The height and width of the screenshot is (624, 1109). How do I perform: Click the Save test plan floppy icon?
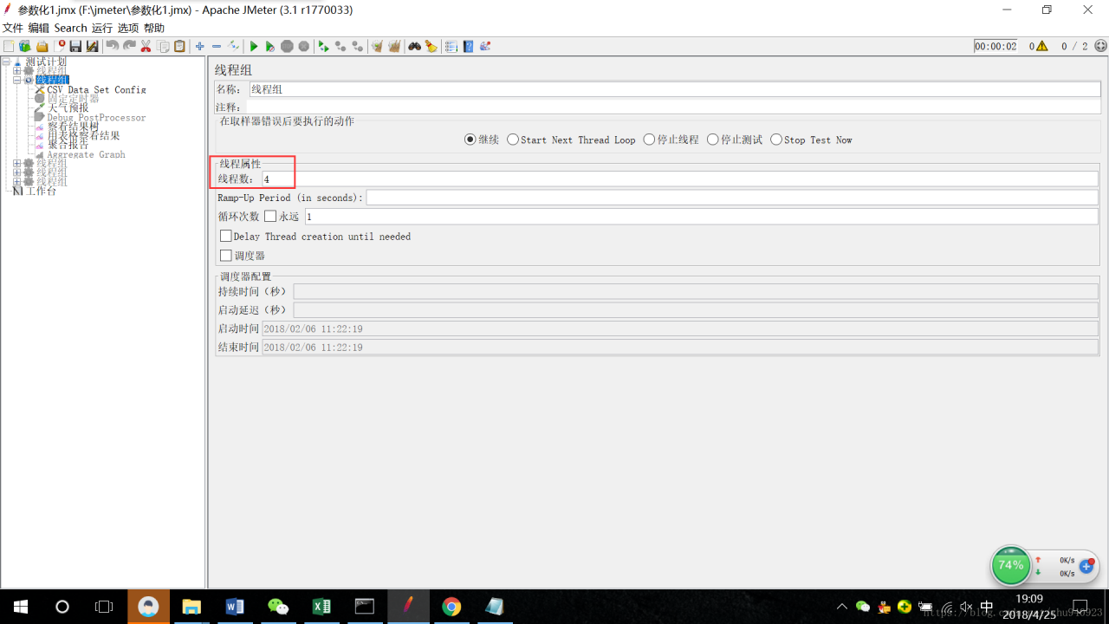point(75,46)
